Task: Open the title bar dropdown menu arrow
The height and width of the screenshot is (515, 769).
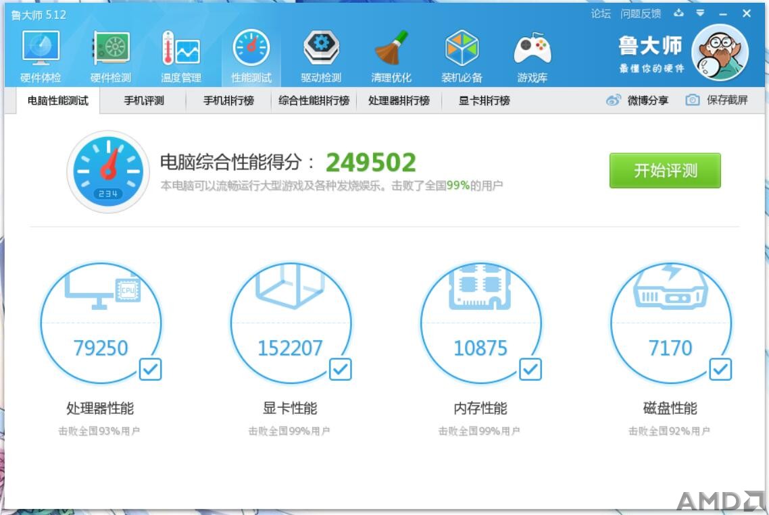Action: coord(700,13)
